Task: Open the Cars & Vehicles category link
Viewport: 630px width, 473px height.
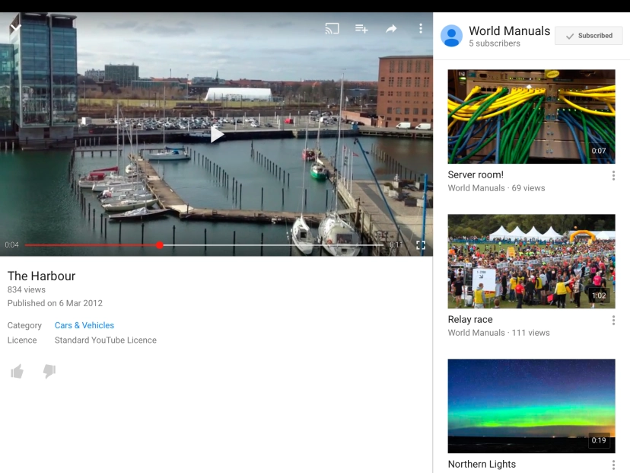Action: click(x=84, y=325)
